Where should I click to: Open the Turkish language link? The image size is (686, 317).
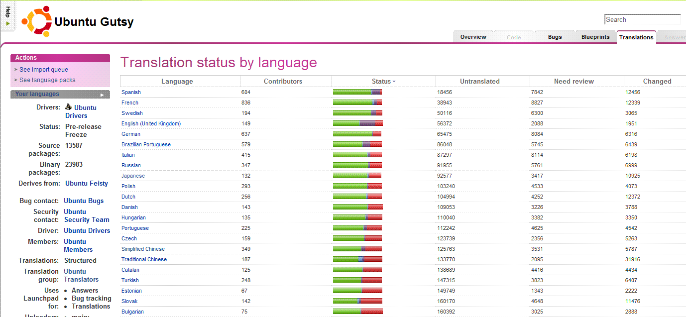pyautogui.click(x=130, y=280)
